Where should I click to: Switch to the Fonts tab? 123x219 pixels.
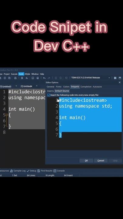[x=59, y=87]
